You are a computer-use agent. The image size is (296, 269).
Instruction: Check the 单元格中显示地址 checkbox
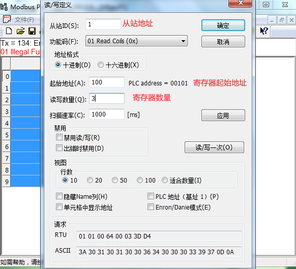pos(59,206)
